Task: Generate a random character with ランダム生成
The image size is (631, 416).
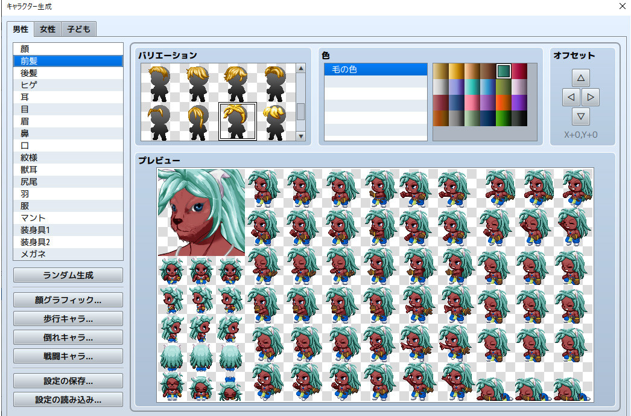Action: click(68, 275)
